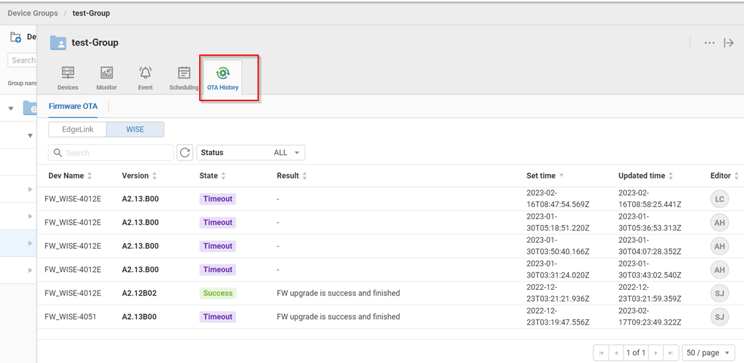Click the add device group icon
Screen dimensions: 744x363
point(16,37)
